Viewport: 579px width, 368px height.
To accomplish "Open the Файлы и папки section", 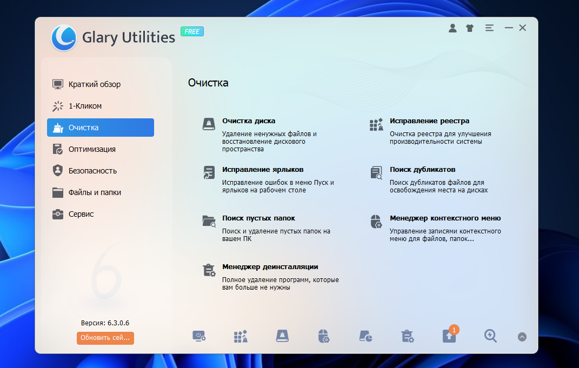I will tap(100, 192).
